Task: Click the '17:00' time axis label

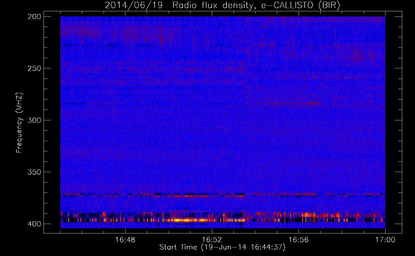Action: coord(385,240)
